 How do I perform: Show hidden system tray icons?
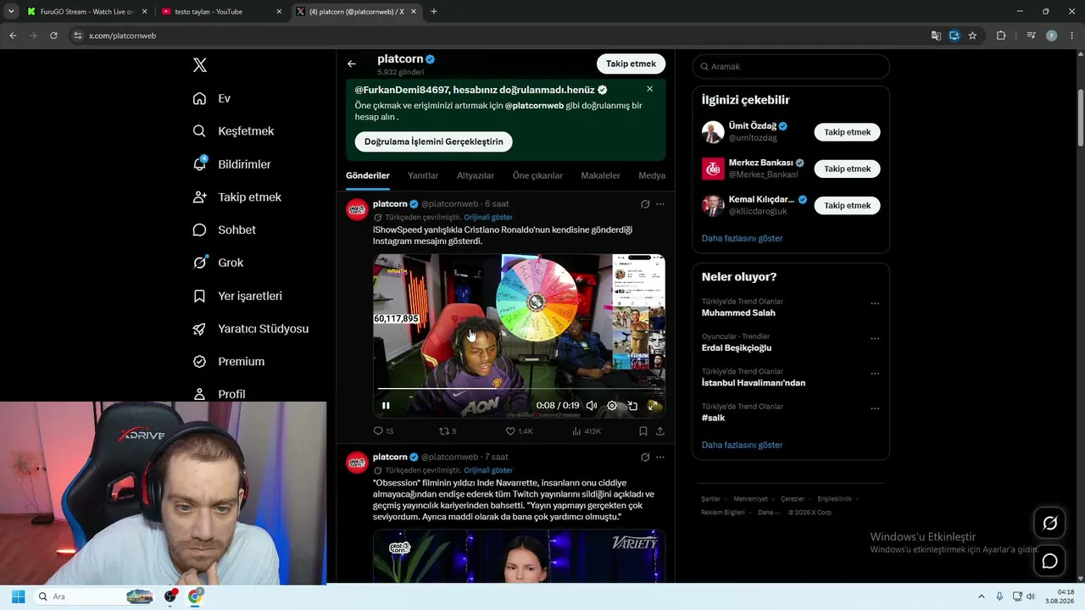tap(982, 596)
